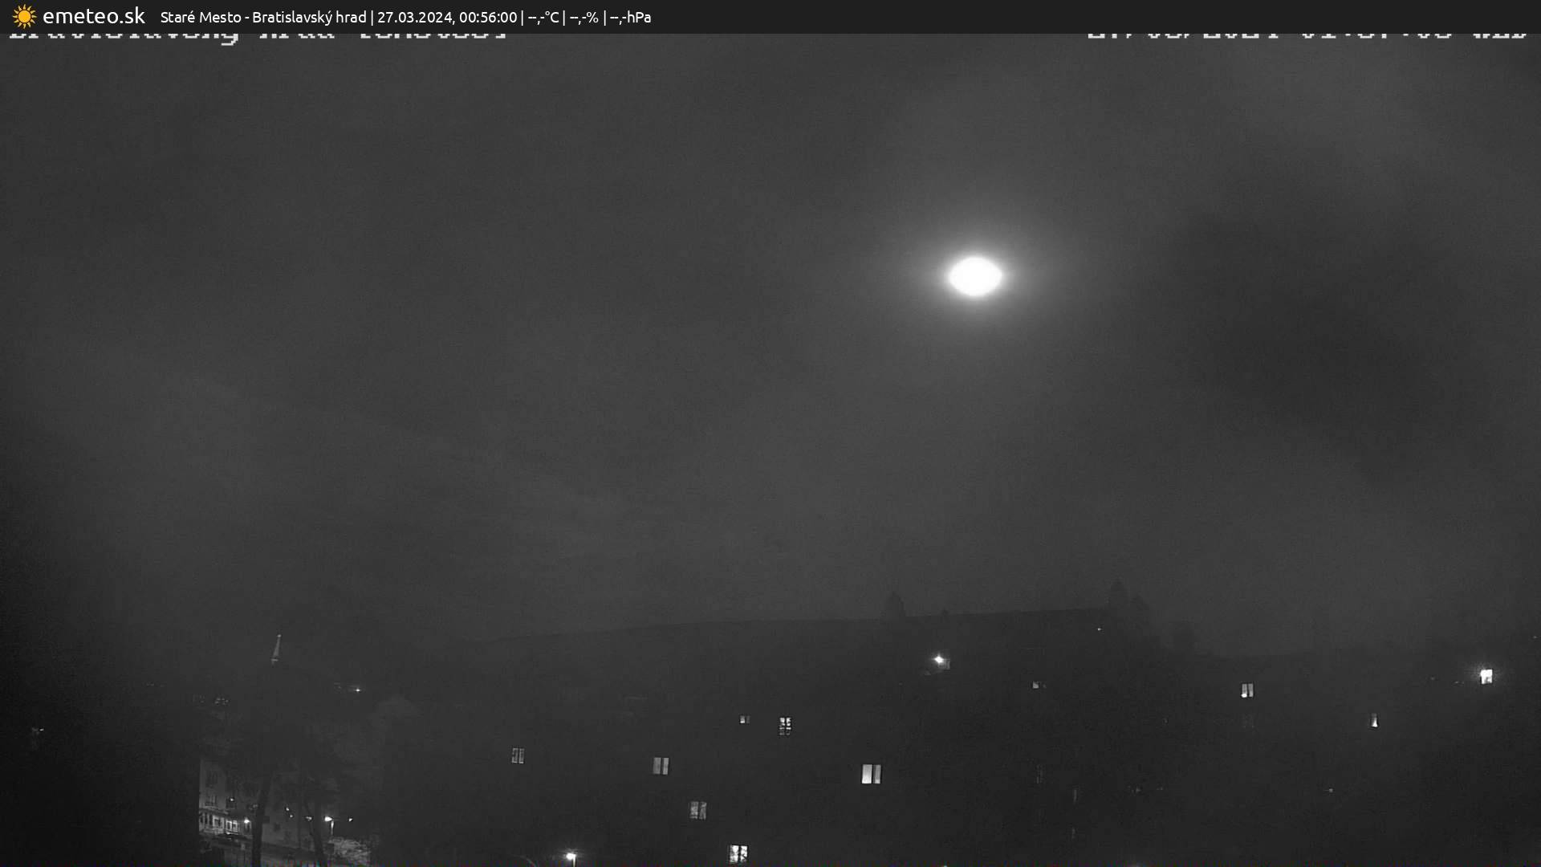
Task: Click the emeteo.sk site name text
Action: click(x=93, y=16)
